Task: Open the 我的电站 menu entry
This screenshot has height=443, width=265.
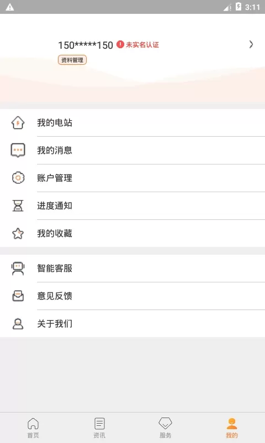Action: (132, 122)
